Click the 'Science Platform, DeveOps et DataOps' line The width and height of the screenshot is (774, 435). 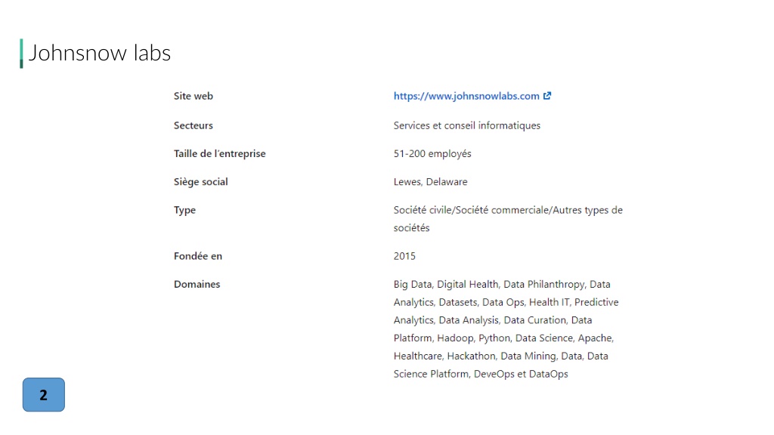[x=481, y=374]
